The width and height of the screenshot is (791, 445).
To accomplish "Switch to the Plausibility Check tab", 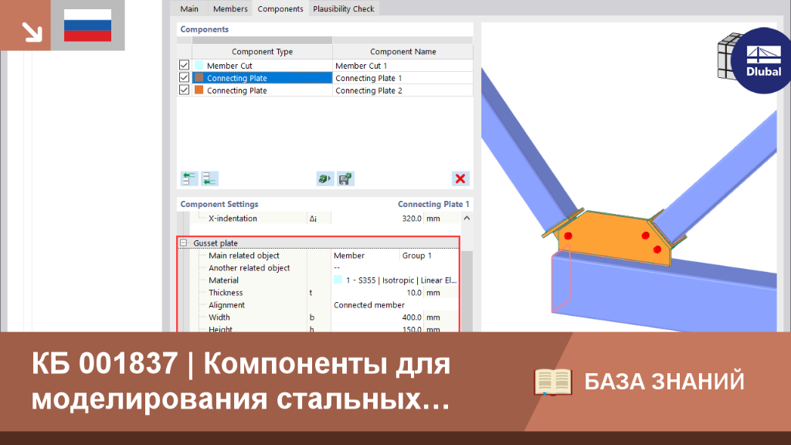I will 344,8.
